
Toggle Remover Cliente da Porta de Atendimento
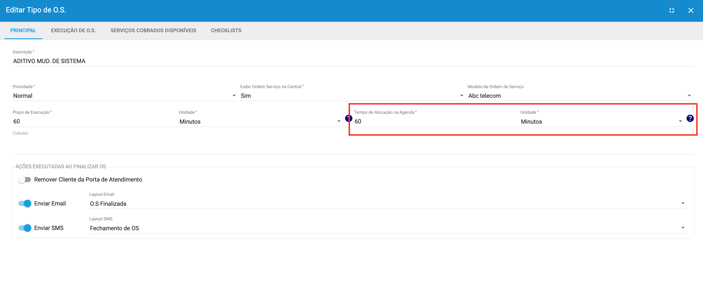(25, 180)
